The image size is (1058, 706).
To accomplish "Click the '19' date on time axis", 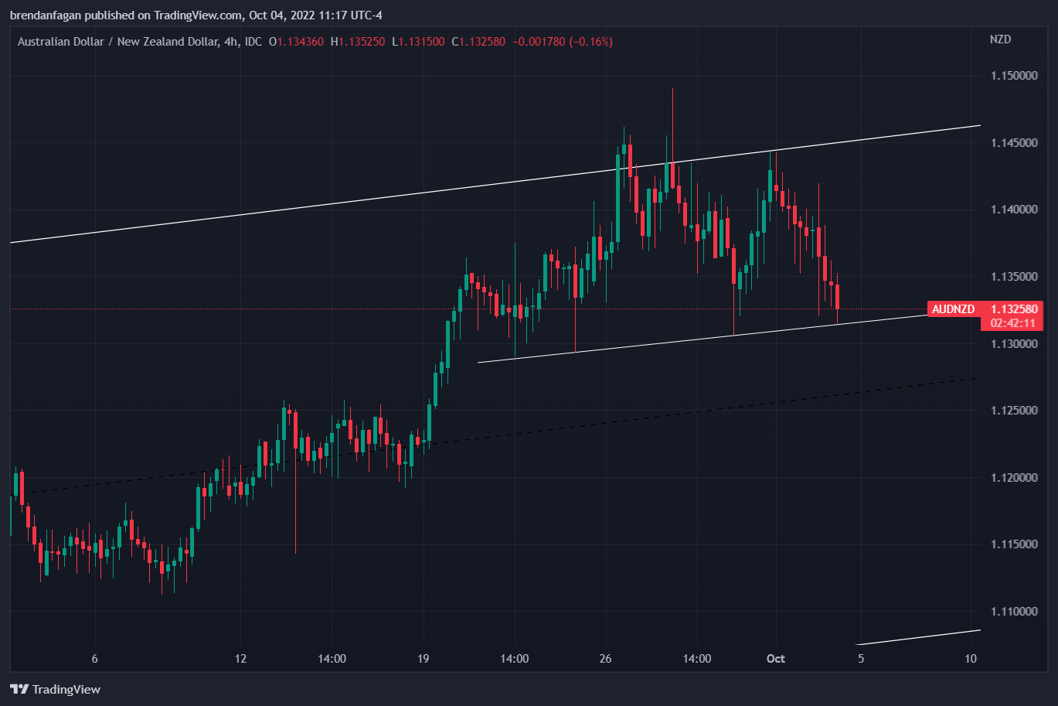I will tap(423, 659).
